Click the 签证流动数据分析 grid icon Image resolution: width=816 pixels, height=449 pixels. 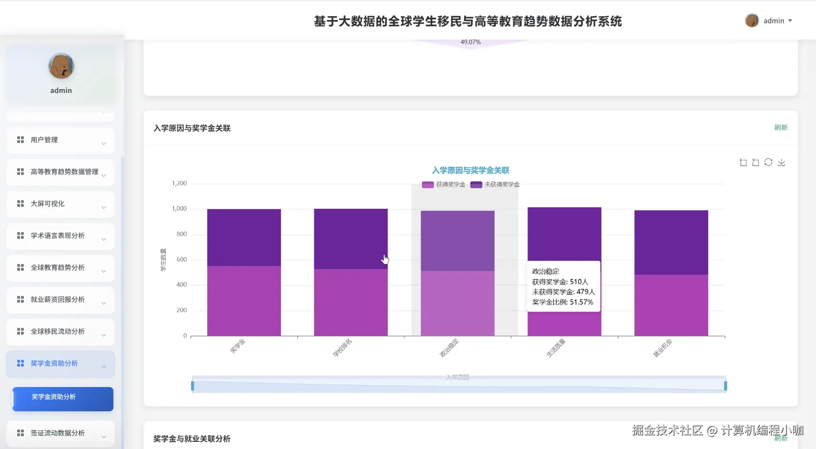(20, 433)
